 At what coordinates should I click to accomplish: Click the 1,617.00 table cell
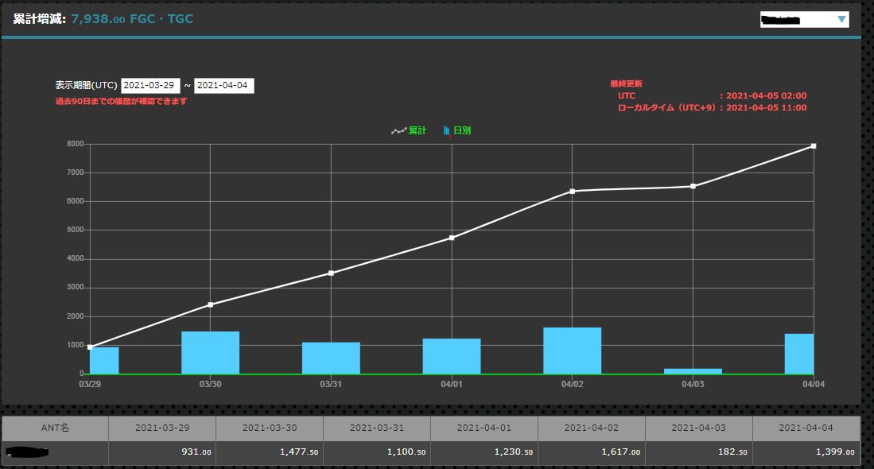point(592,452)
